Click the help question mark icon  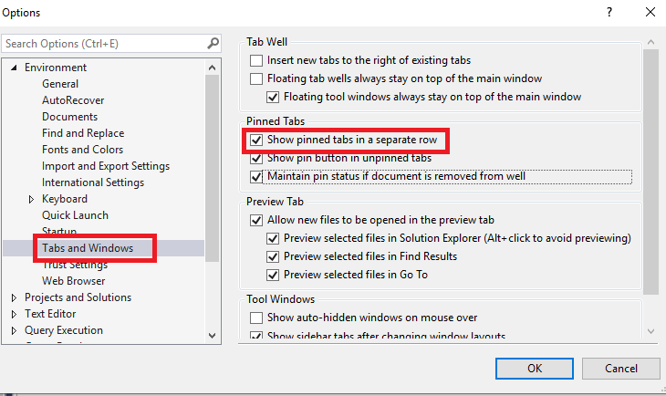[607, 13]
